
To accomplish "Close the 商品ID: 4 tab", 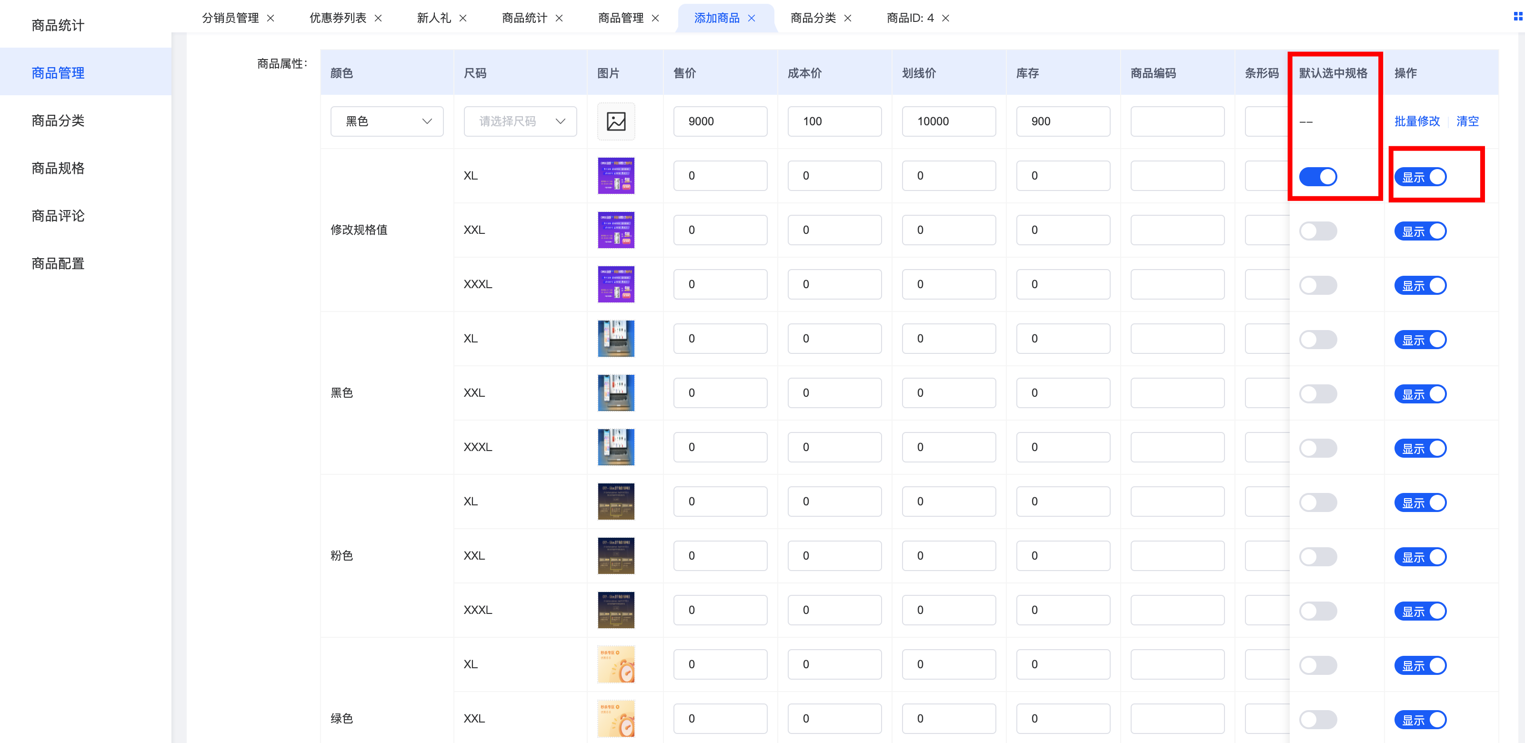I will coord(945,19).
